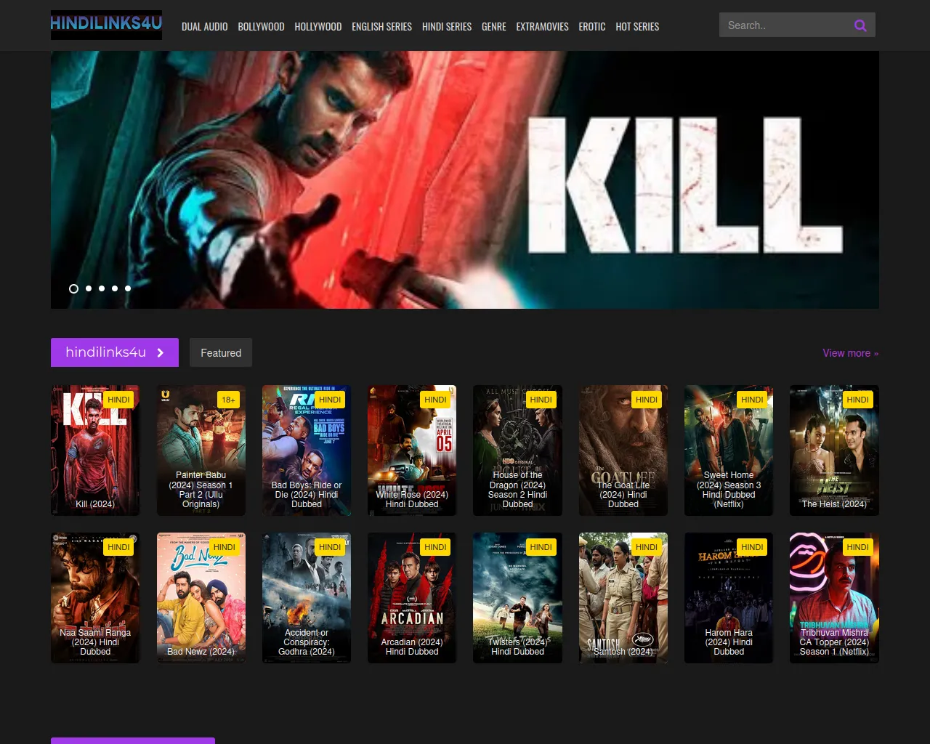Expand the GENRE menu
The width and height of the screenshot is (930, 744).
pyautogui.click(x=494, y=26)
